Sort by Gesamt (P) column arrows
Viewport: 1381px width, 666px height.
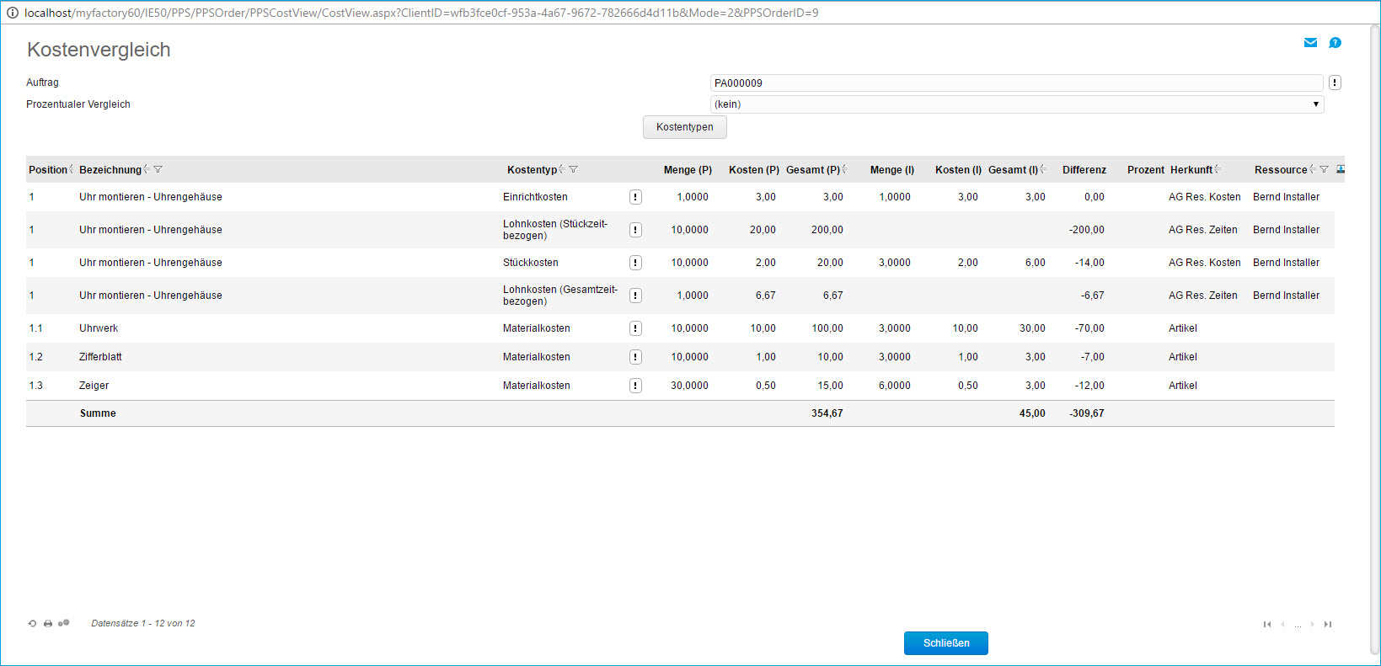coord(844,169)
